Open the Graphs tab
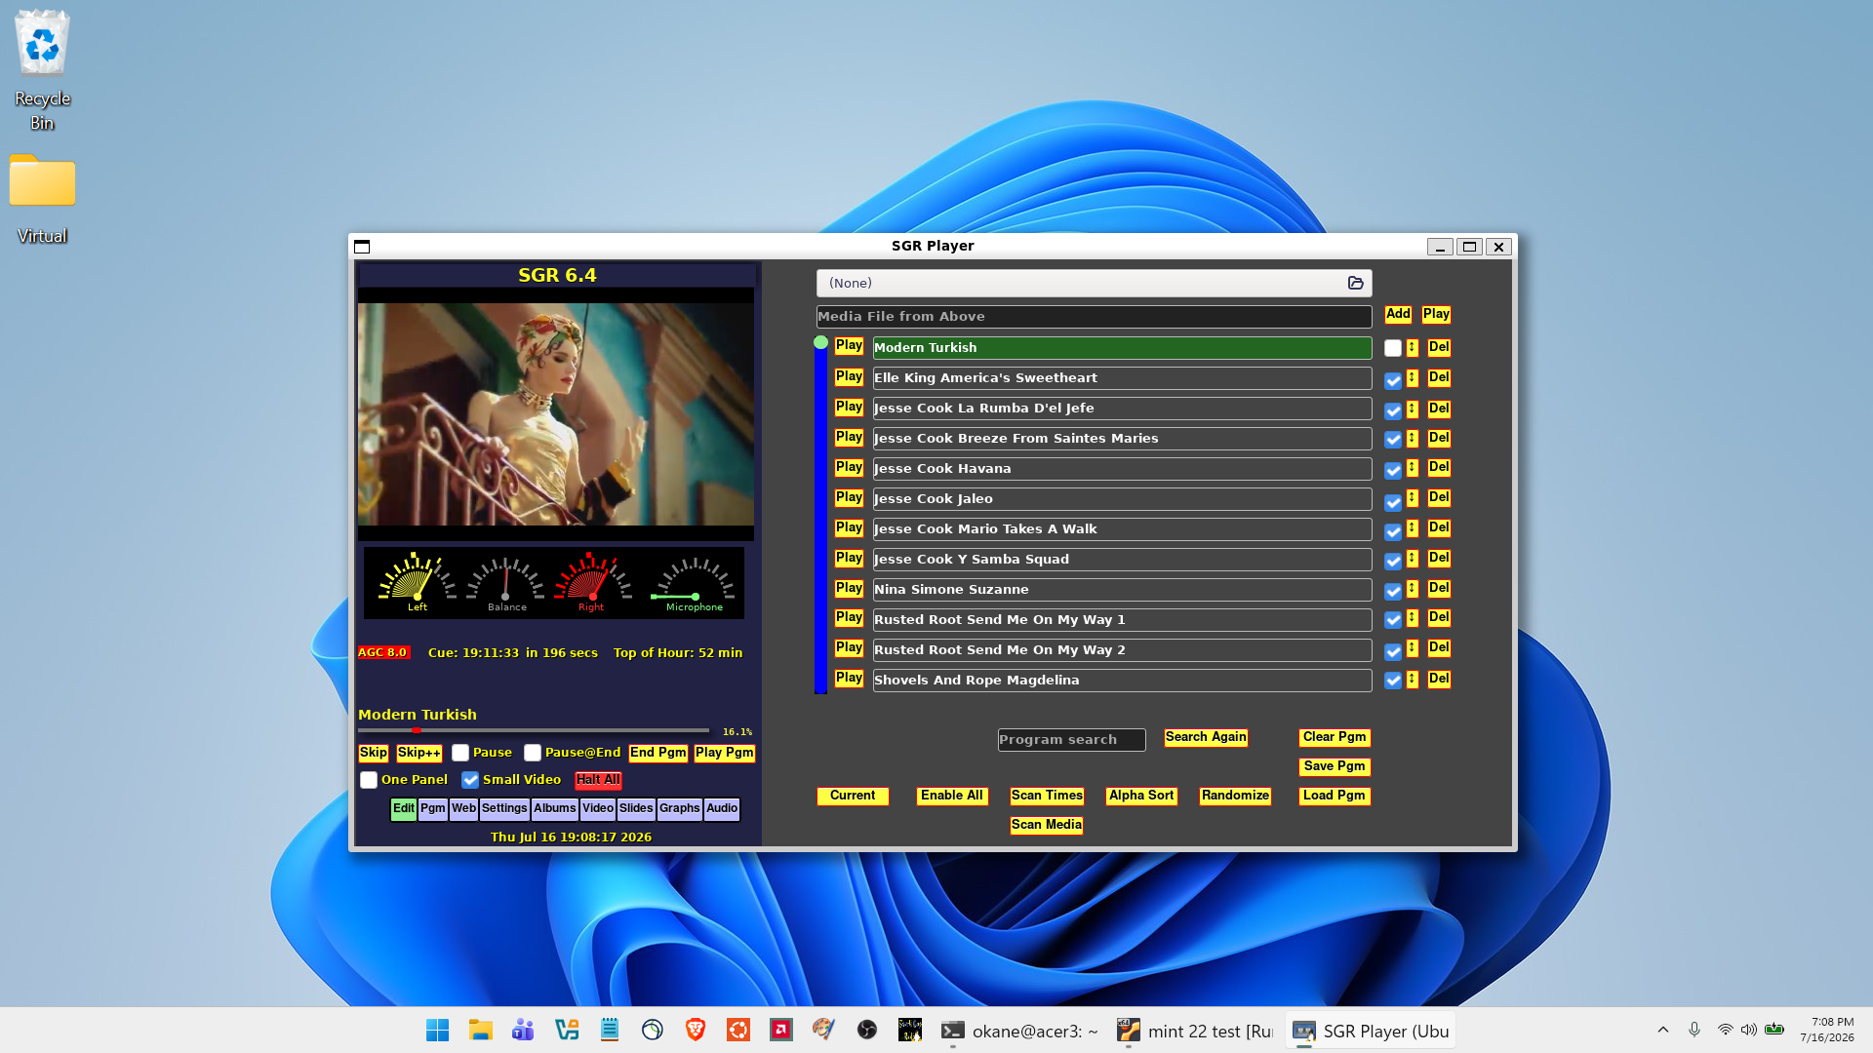Viewport: 1873px width, 1053px height. 680,808
